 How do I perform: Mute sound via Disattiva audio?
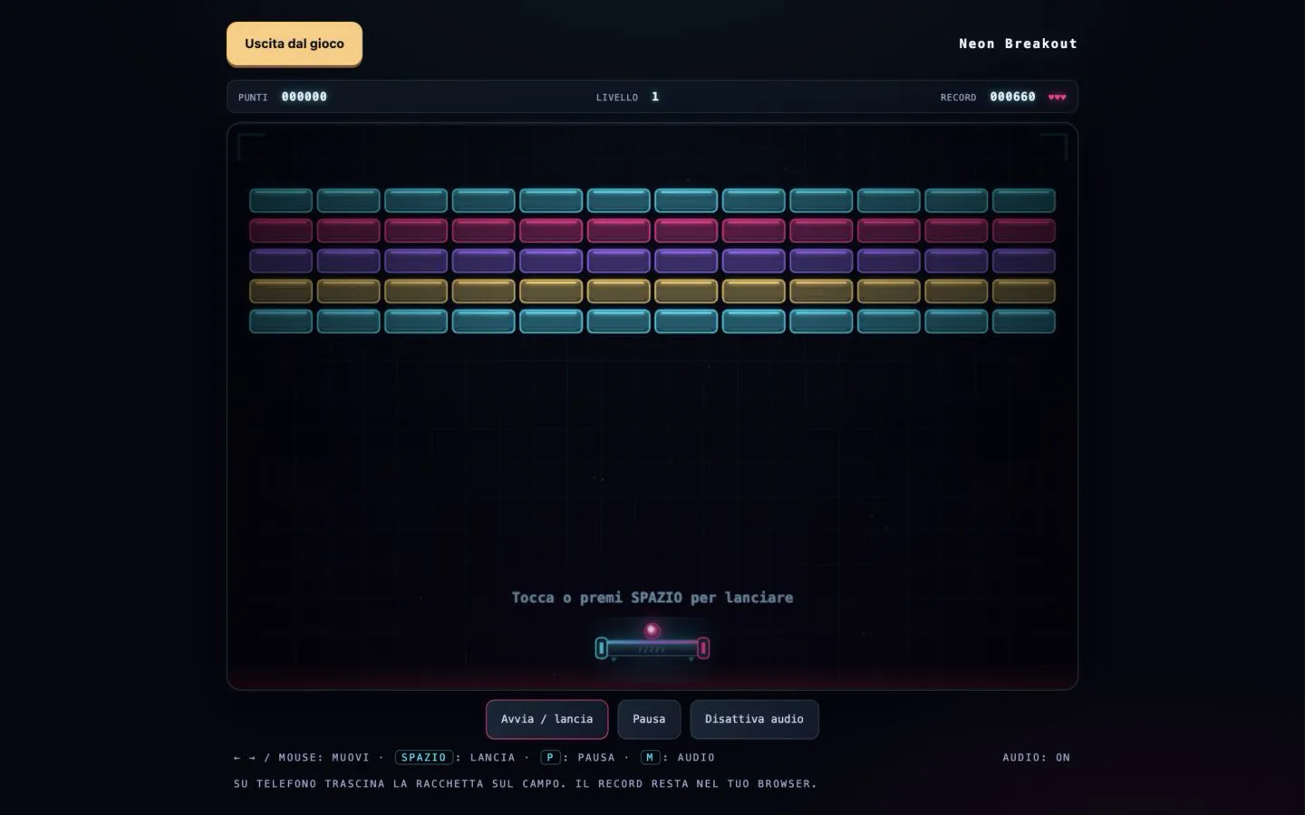(x=754, y=719)
